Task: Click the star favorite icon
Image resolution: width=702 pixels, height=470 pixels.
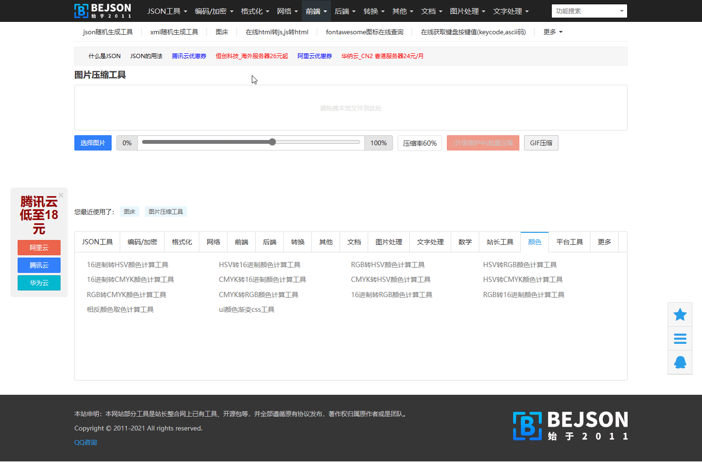Action: click(x=680, y=315)
